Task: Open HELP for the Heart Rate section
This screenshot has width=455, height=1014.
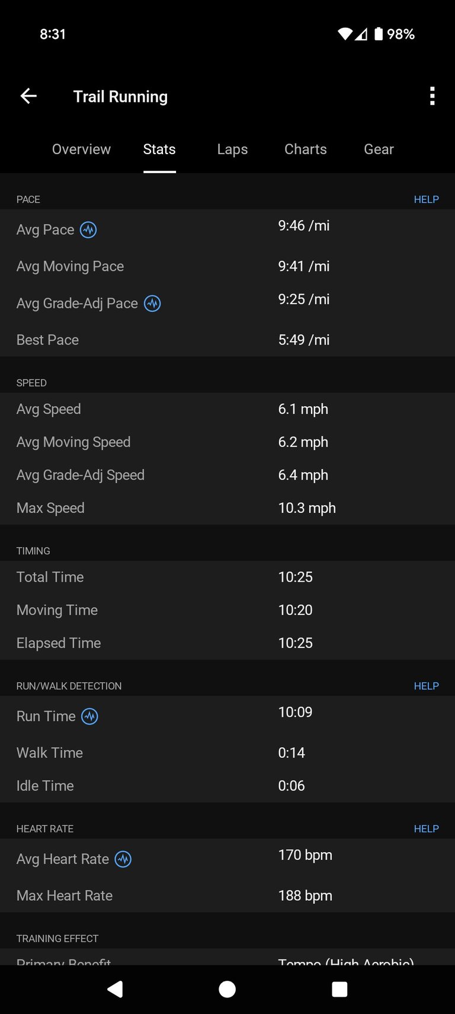Action: coord(426,829)
